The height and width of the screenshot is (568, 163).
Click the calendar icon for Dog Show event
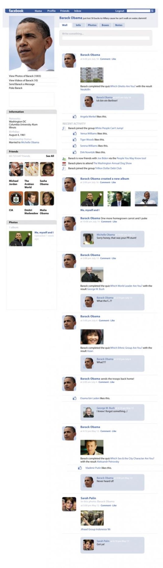click(x=64, y=163)
